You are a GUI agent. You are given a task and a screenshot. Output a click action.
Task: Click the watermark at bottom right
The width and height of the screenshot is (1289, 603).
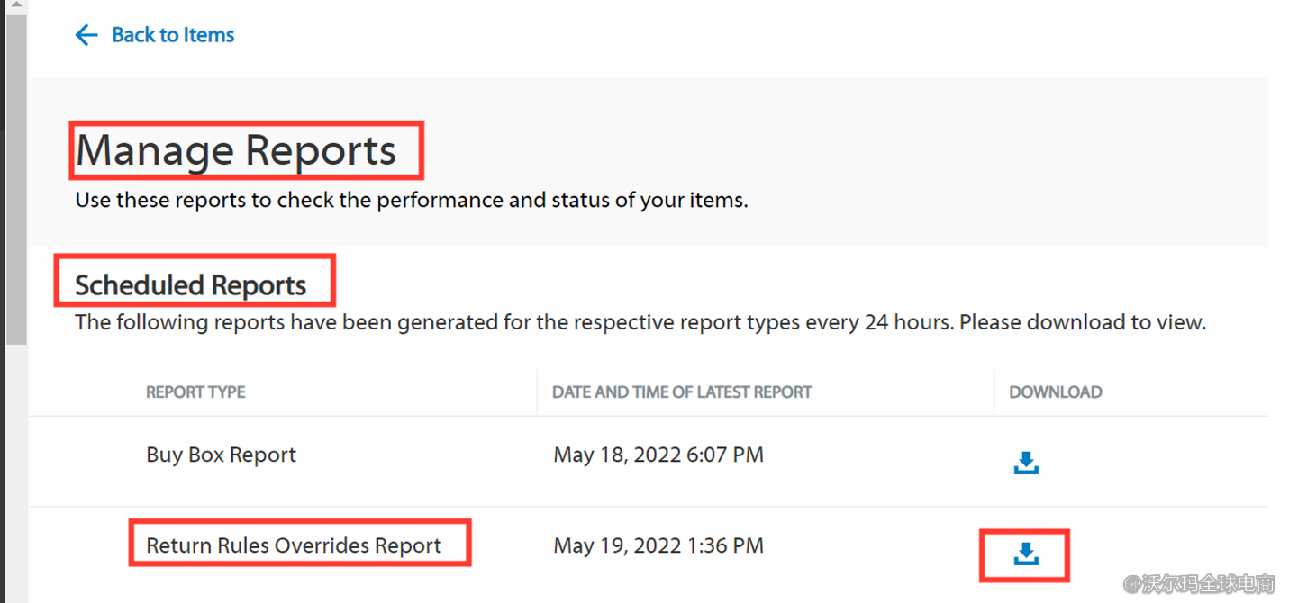pyautogui.click(x=1198, y=585)
